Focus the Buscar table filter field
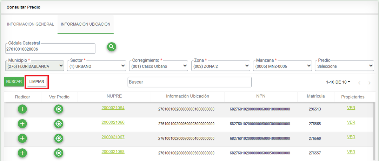Viewport: 379px width, 161px height. 189,82
